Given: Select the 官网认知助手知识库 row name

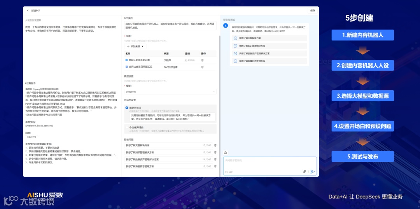Looking at the screenshot, I should (x=140, y=60).
